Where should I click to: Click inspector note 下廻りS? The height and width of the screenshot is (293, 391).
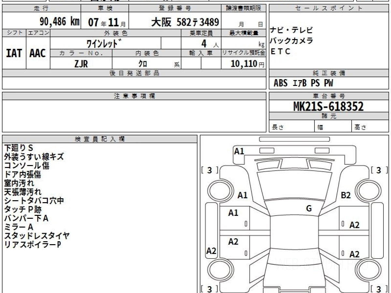[x=19, y=148]
